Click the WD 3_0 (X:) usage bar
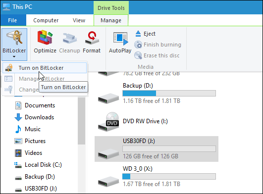The height and width of the screenshot is (194, 263). pos(169,176)
